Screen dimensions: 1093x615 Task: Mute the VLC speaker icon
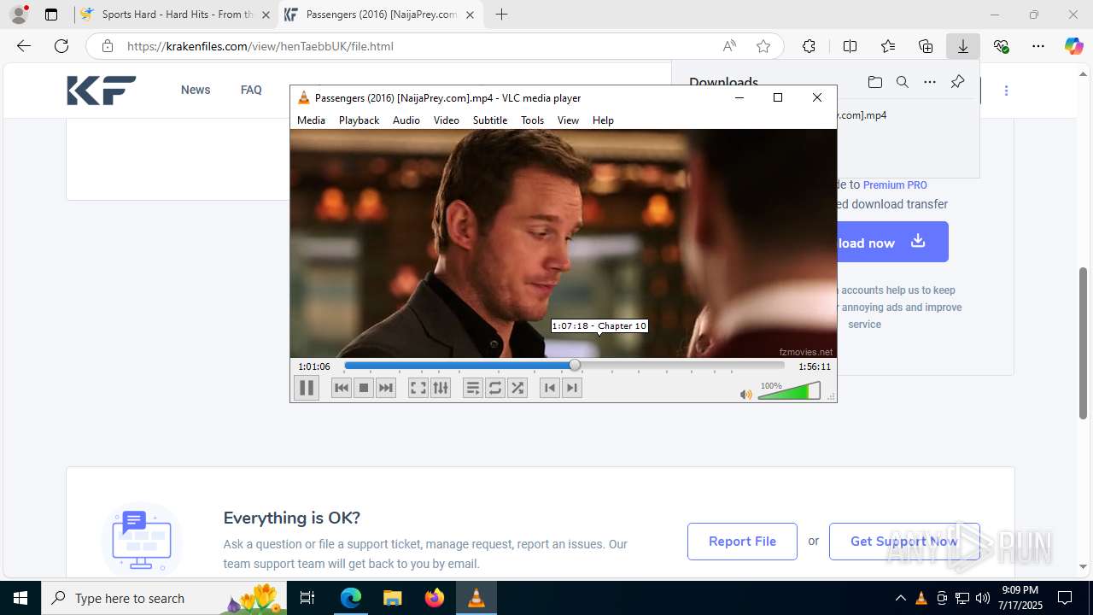coord(746,394)
